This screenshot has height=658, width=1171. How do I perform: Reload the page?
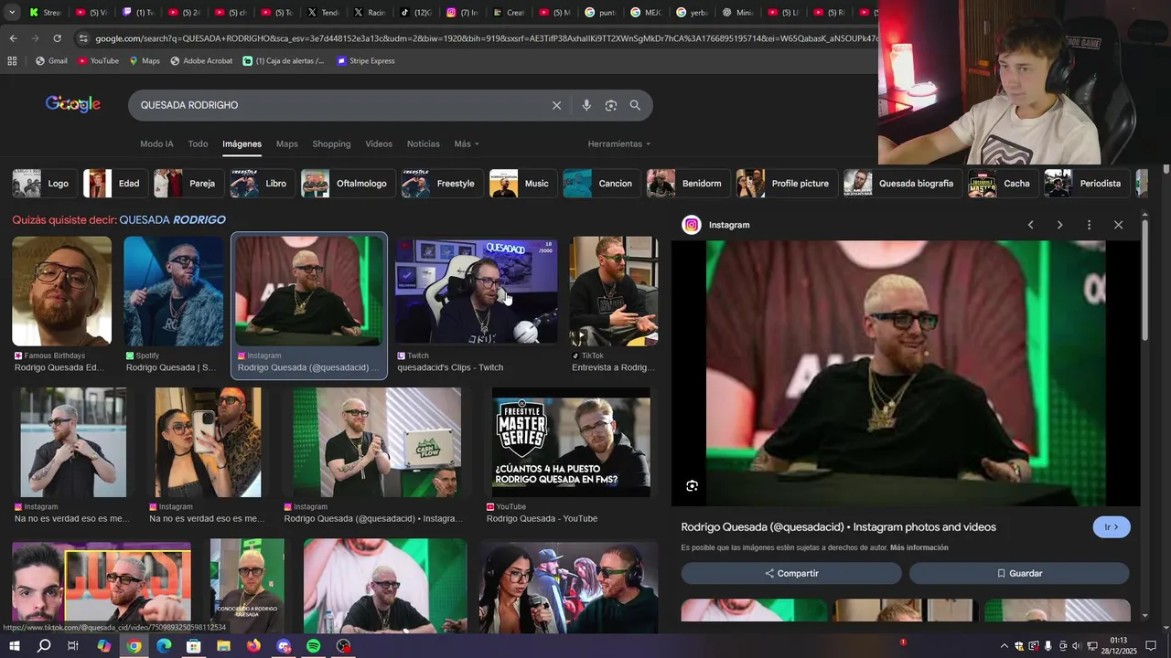(57, 38)
